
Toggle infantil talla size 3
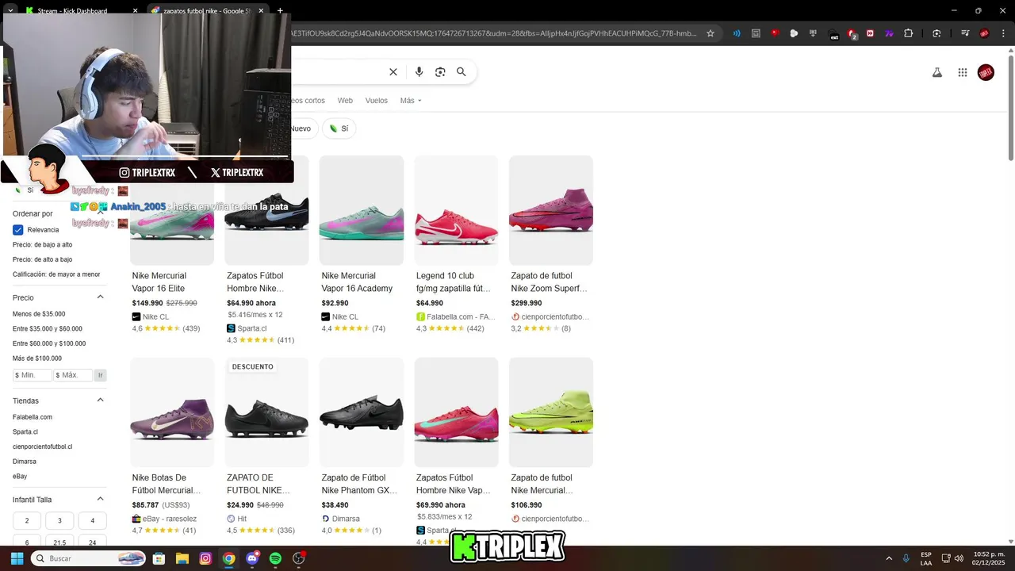pos(59,521)
